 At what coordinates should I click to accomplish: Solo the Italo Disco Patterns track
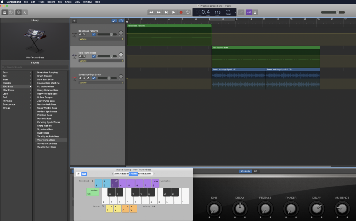click(84, 34)
